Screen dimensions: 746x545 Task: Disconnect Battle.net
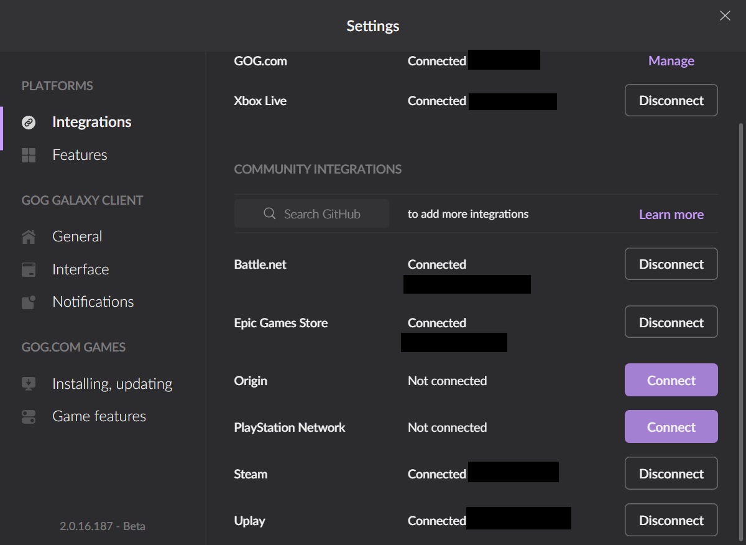671,264
